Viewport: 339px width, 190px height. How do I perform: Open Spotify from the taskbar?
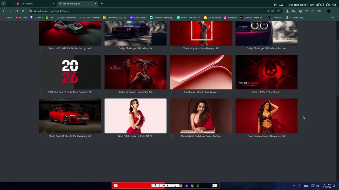click(198, 186)
